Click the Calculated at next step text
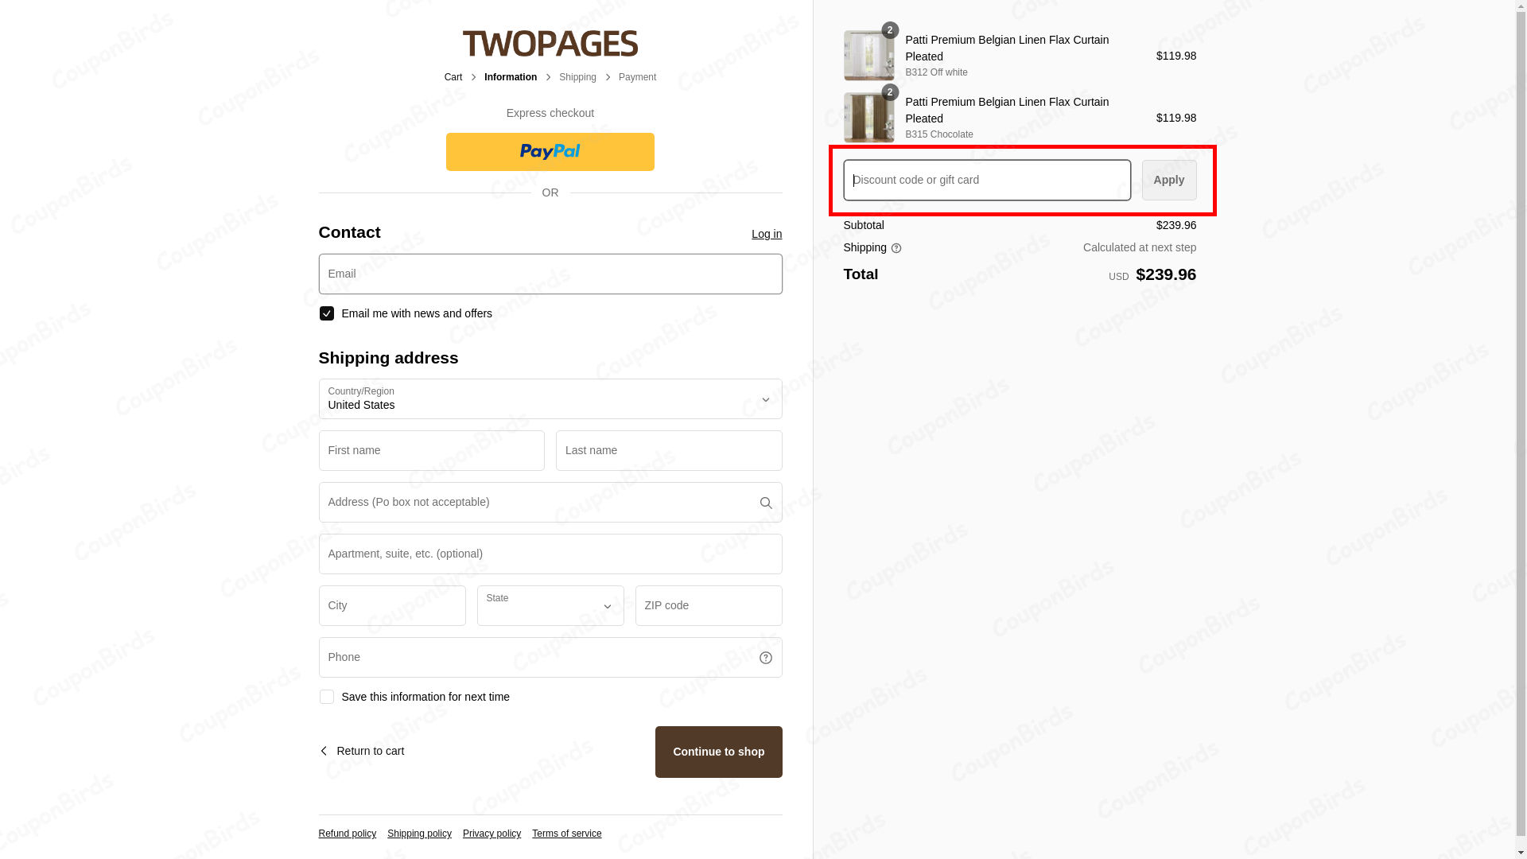1527x859 pixels. pyautogui.click(x=1139, y=247)
